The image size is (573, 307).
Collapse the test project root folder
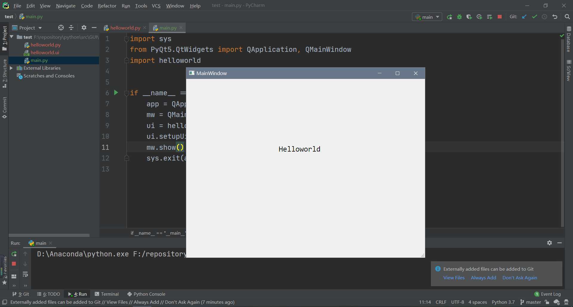(12, 37)
